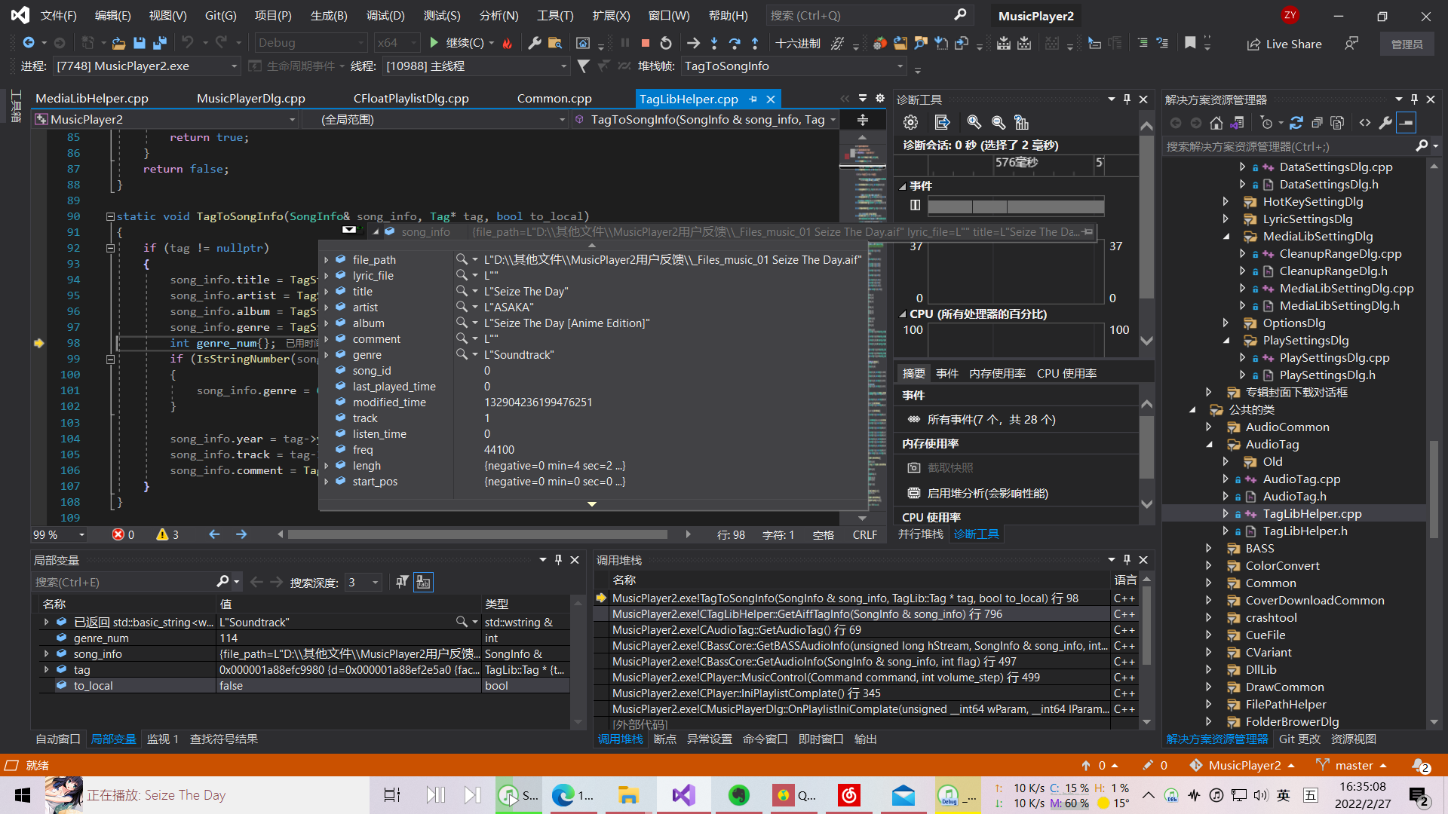1448x814 pixels.
Task: Click the red Stop Debugging button
Action: [646, 44]
